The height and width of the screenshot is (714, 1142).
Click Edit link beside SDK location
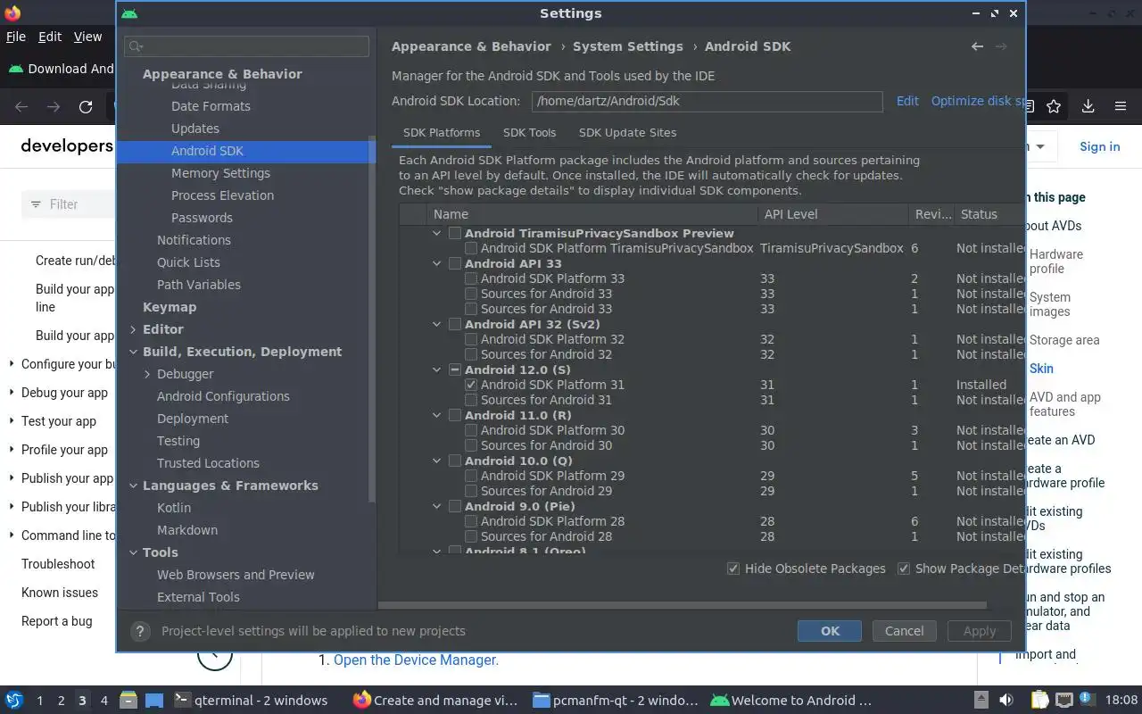point(907,101)
